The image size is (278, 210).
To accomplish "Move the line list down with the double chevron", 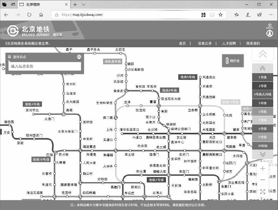I will pyautogui.click(x=263, y=154).
